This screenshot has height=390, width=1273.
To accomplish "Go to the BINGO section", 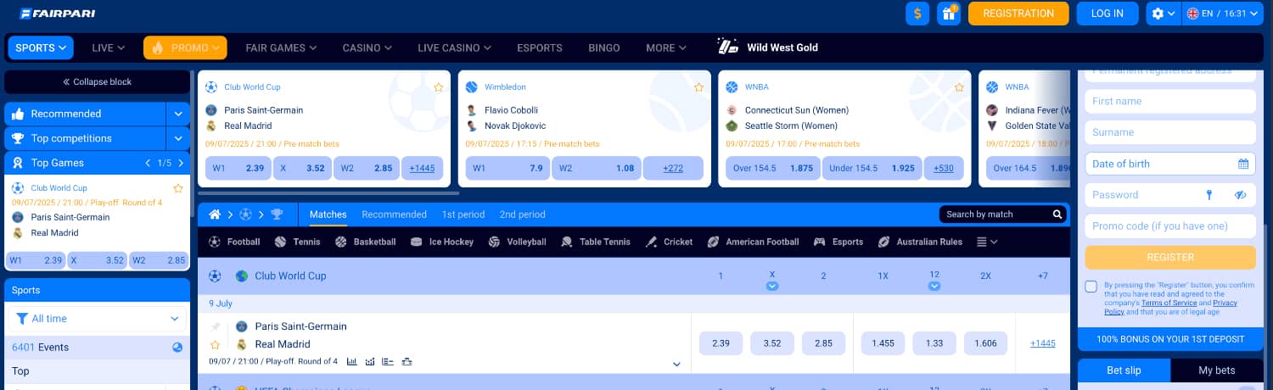I will coord(604,48).
